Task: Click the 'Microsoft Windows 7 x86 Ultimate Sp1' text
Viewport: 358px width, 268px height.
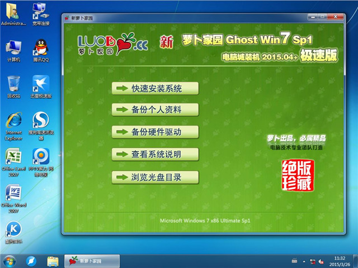Action: [x=205, y=221]
